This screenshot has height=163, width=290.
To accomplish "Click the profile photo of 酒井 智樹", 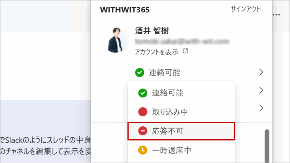I will point(118,40).
